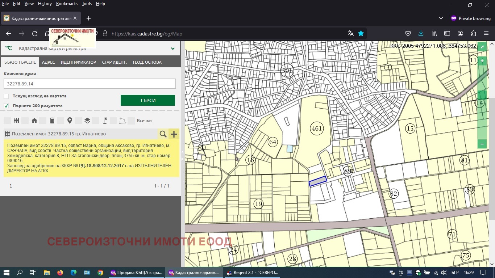Click the location pin filter icon
The height and width of the screenshot is (278, 495).
70,121
